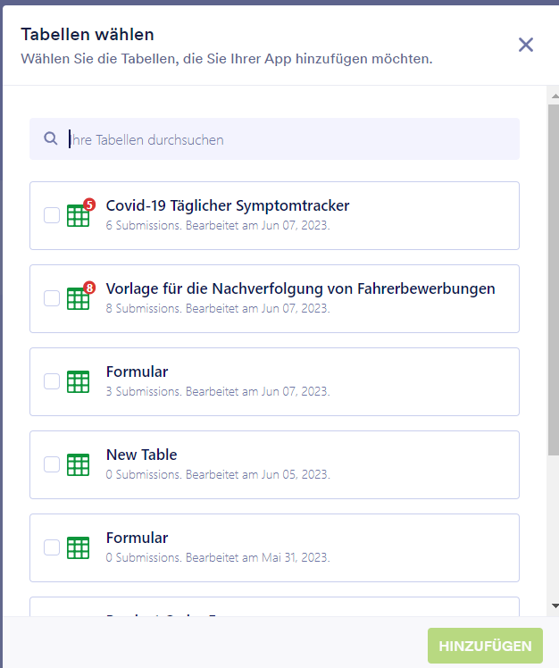Image resolution: width=559 pixels, height=668 pixels.
Task: Enable the New Table checkbox
Action: tap(52, 464)
